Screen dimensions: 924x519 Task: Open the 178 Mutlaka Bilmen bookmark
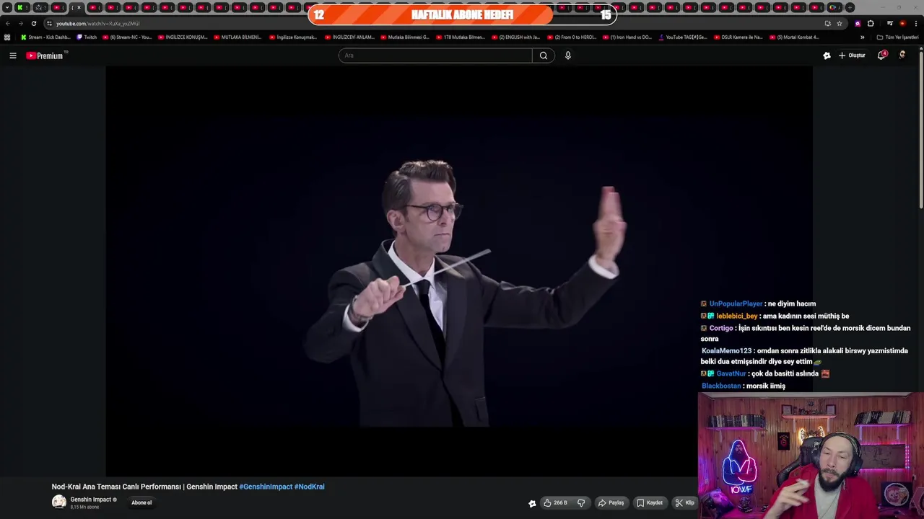[x=461, y=37]
